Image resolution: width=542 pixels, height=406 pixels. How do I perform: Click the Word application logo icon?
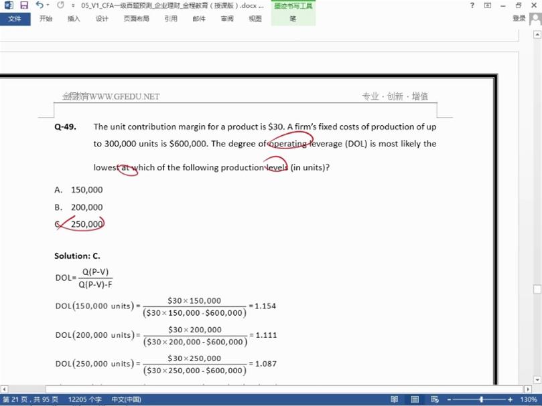9,5
